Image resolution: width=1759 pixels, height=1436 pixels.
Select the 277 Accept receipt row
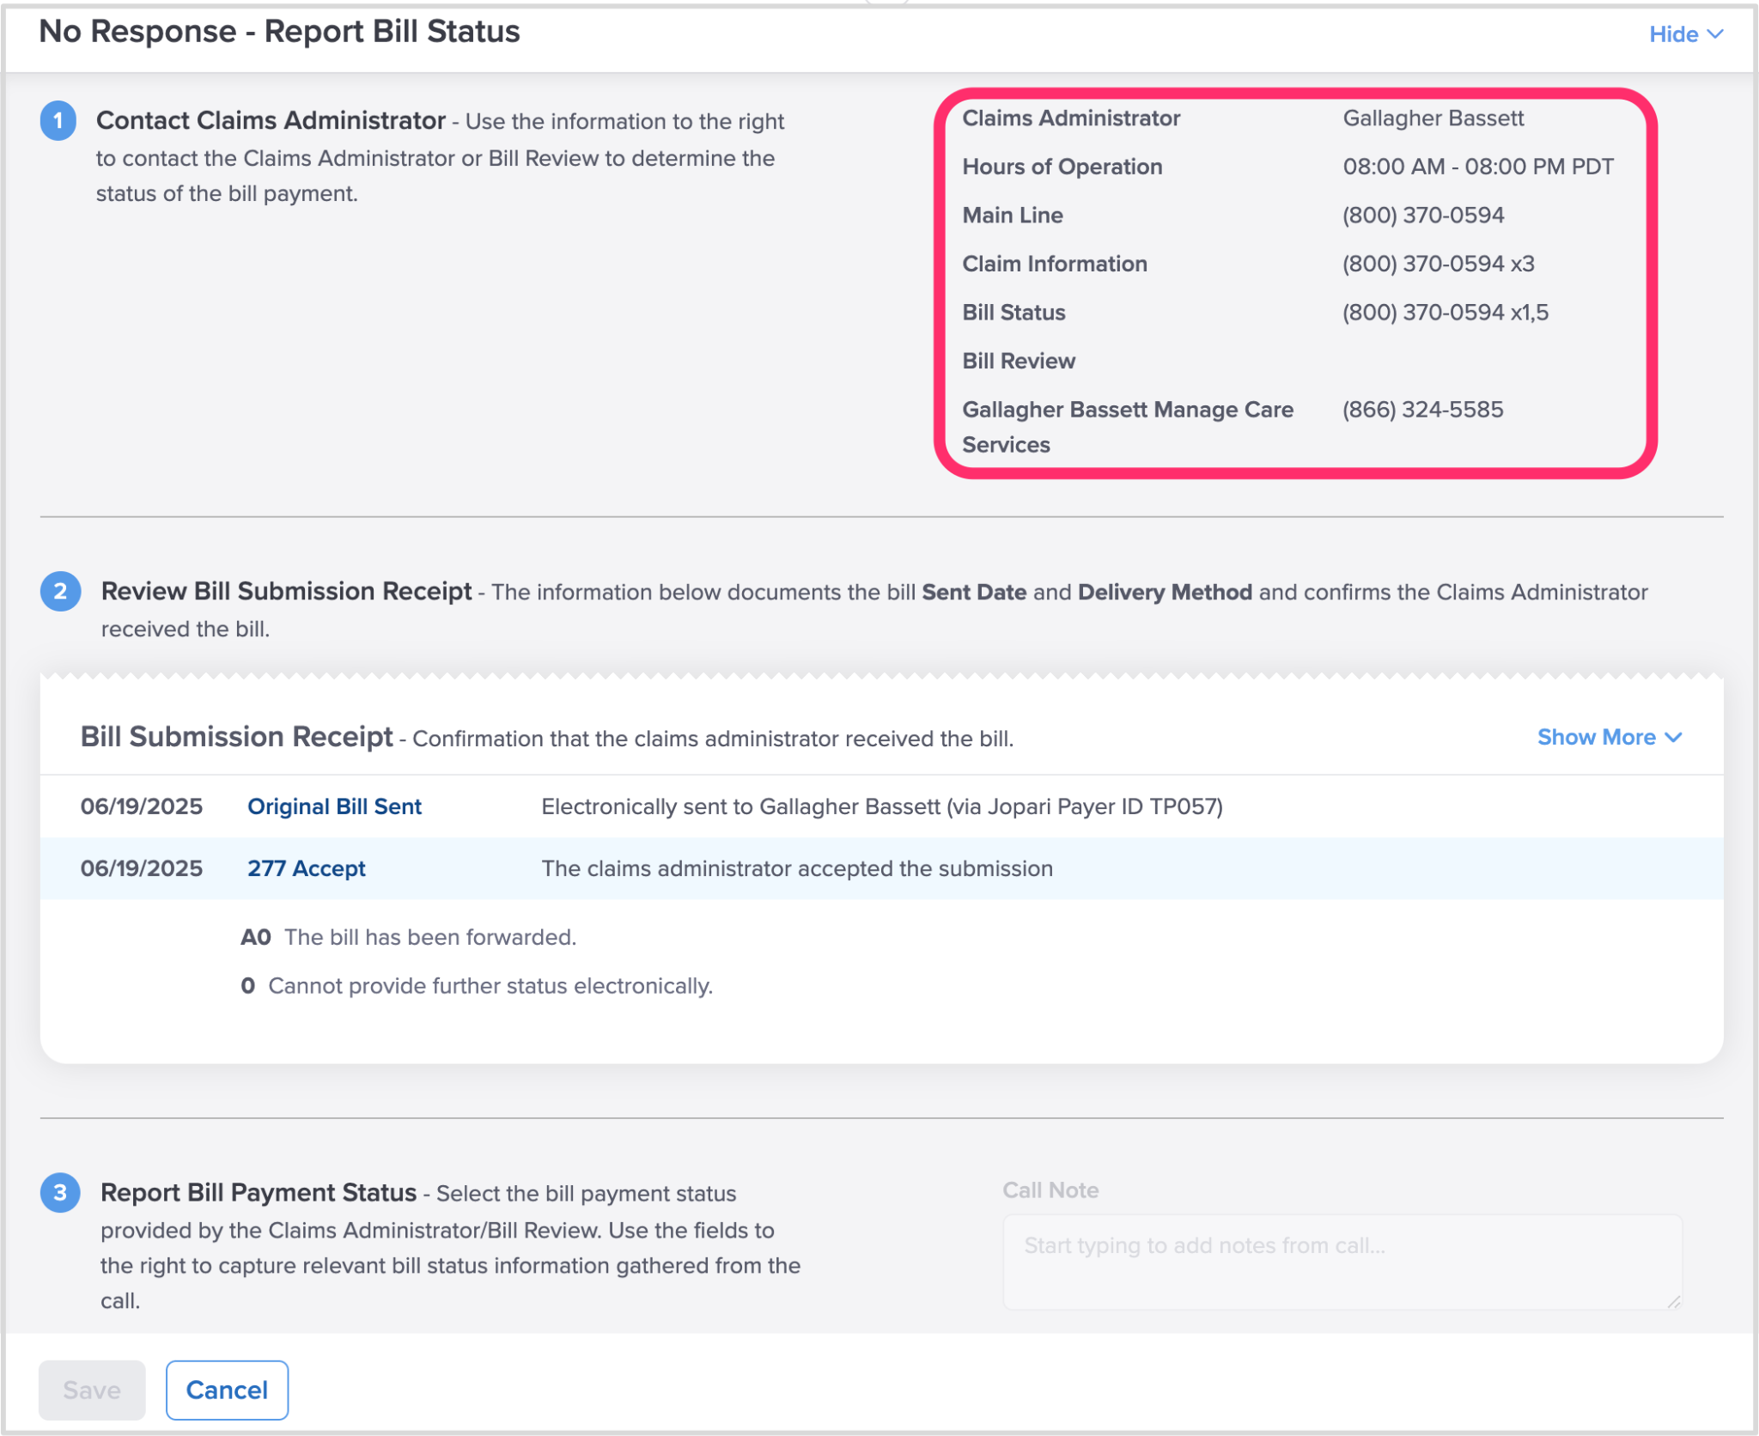tap(880, 868)
